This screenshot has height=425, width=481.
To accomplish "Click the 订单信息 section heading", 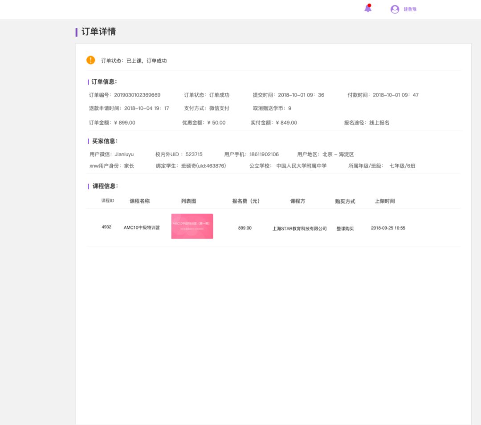I will 104,82.
